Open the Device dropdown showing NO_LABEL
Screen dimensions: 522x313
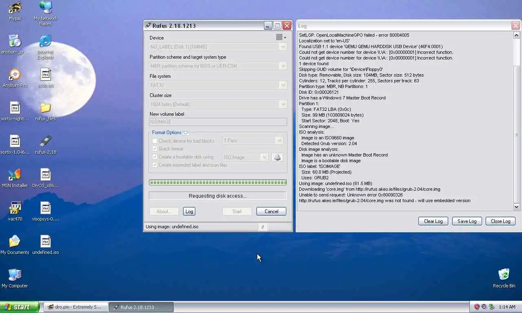coord(218,47)
